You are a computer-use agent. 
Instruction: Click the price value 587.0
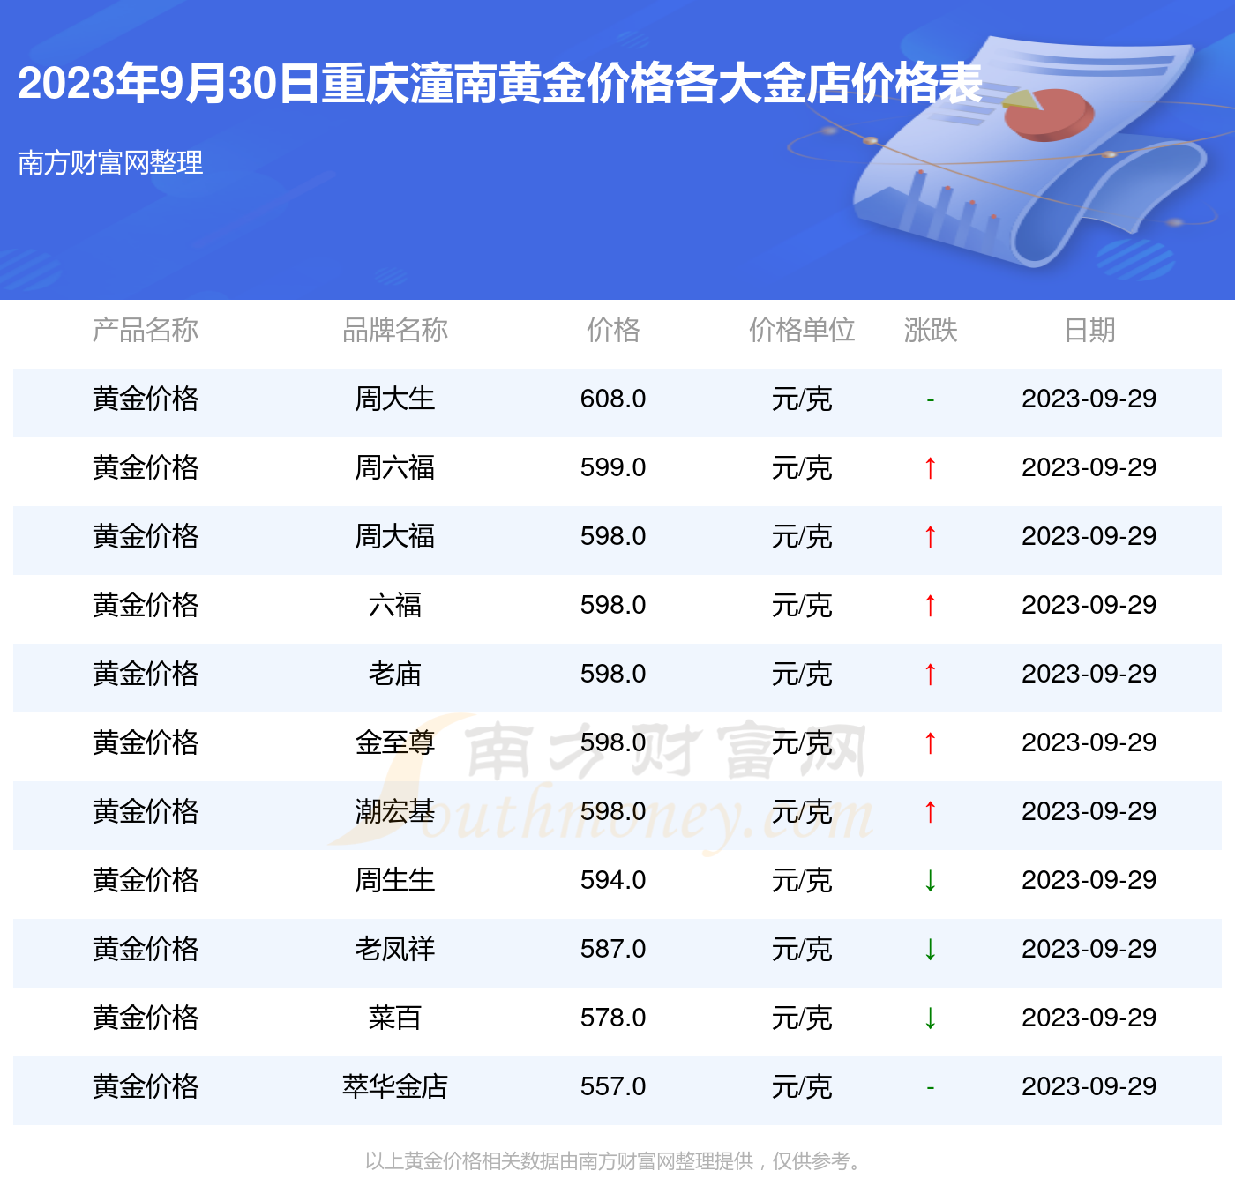pyautogui.click(x=613, y=949)
